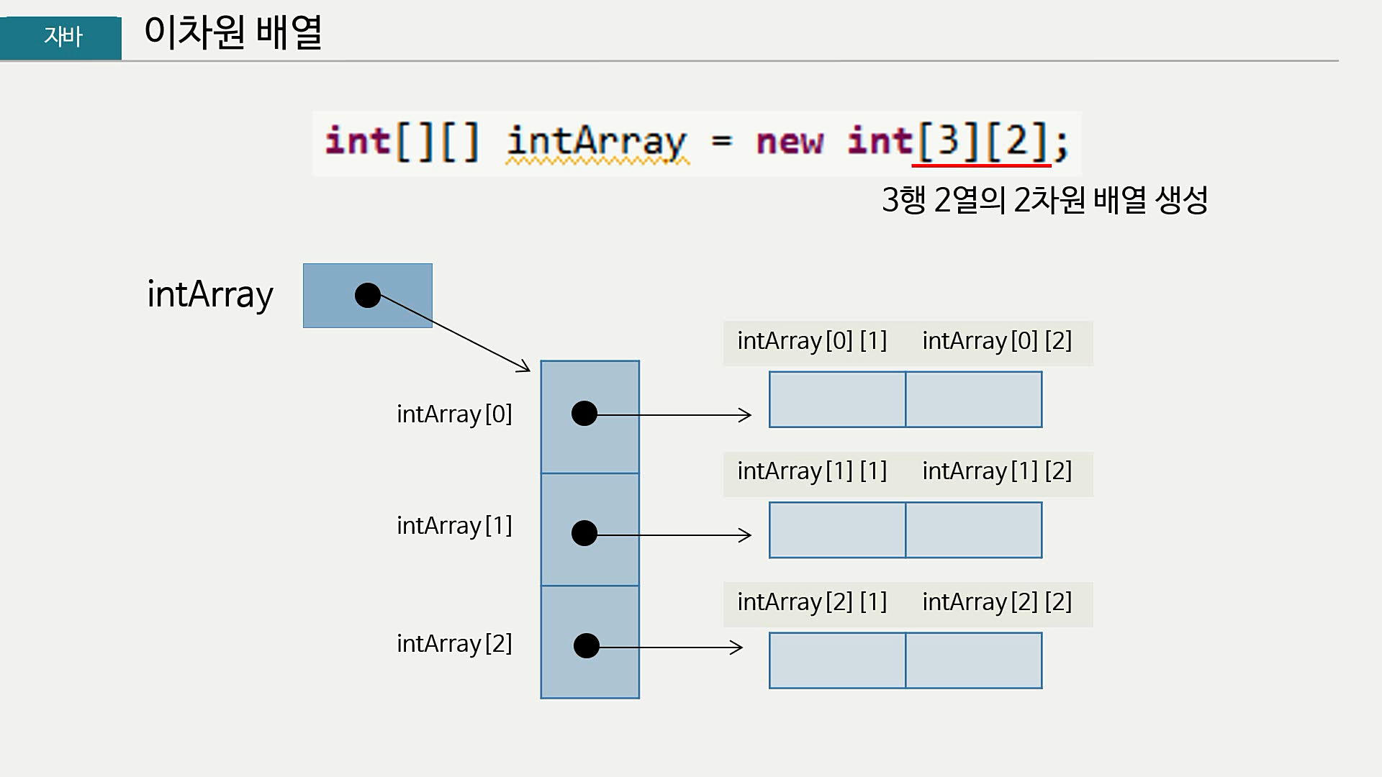
Task: Click the intArray[2] [2] label
Action: click(997, 602)
